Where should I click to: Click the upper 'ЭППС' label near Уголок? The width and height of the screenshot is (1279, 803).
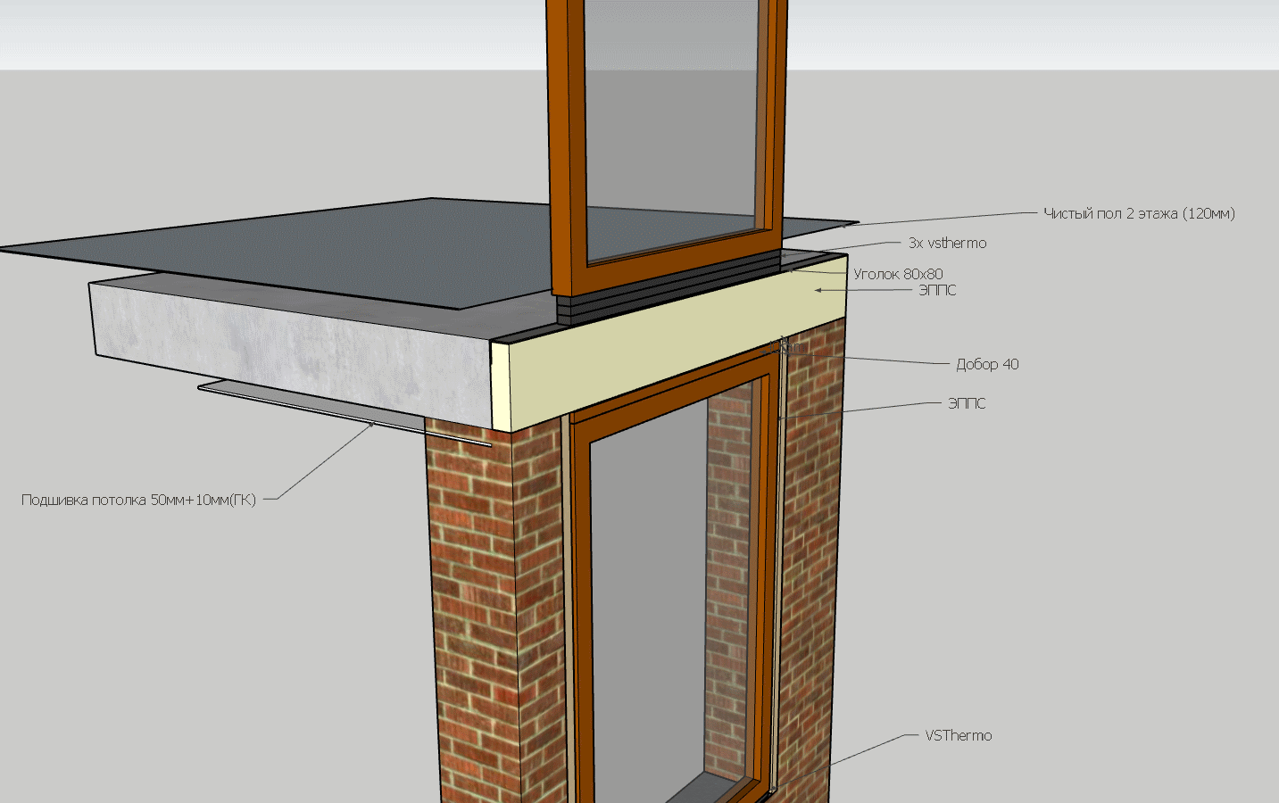pos(937,290)
